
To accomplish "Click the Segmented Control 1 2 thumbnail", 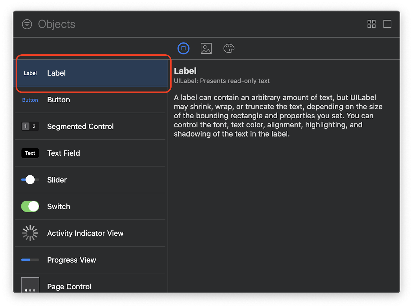I will (30, 126).
